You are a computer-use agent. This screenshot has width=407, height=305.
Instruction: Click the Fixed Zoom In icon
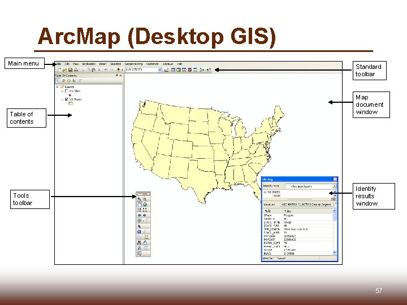click(x=139, y=210)
